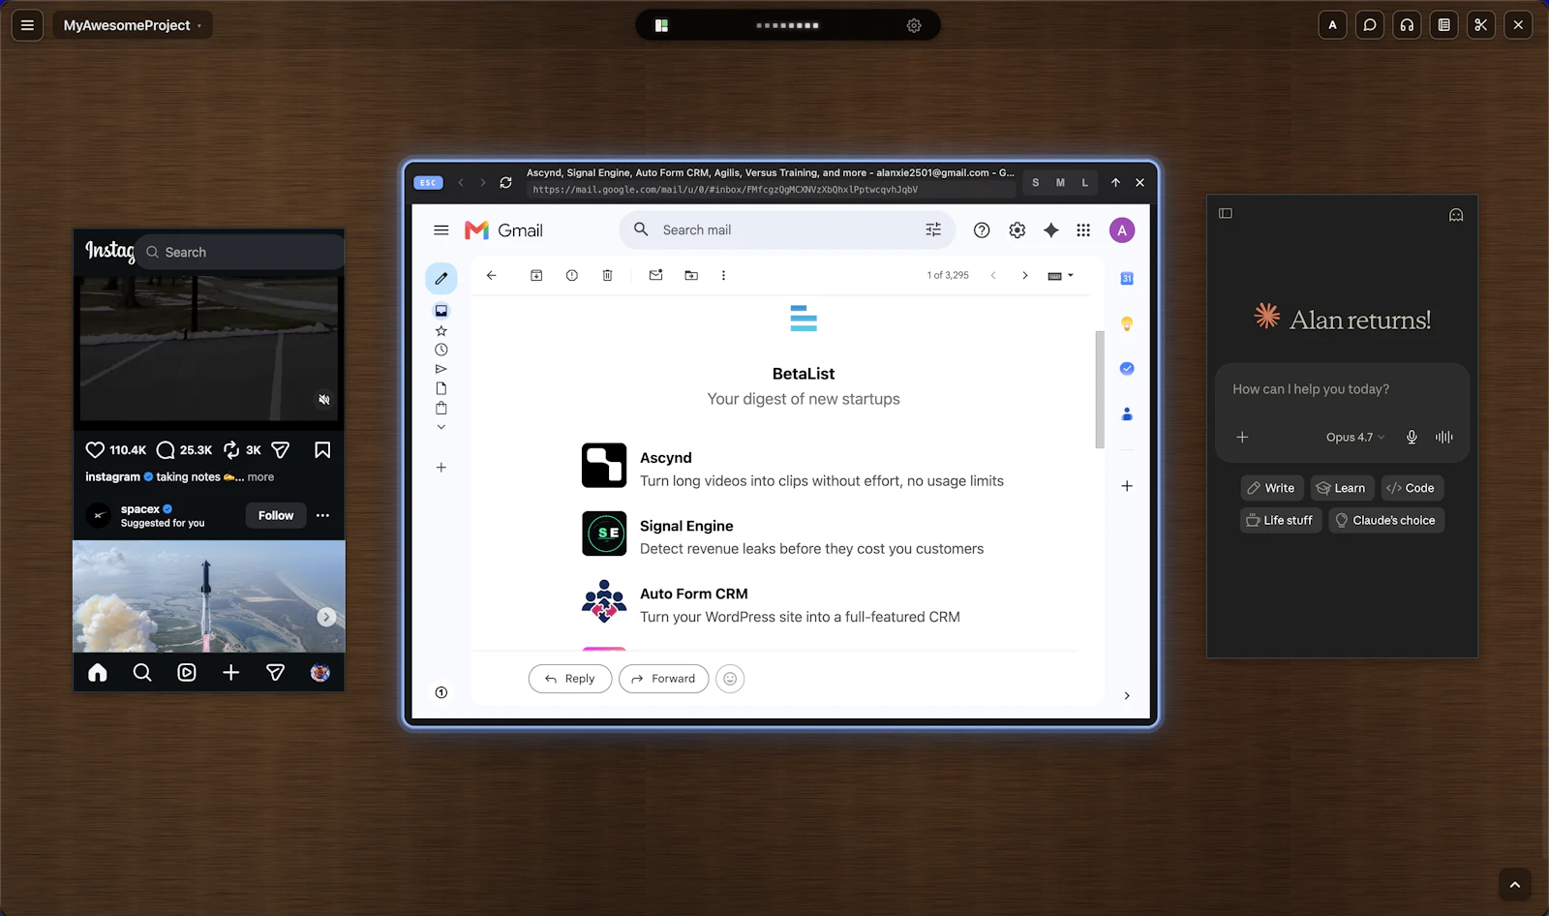Expand More labels chevron in Gmail sidebar
This screenshot has height=916, width=1549.
tap(441, 427)
